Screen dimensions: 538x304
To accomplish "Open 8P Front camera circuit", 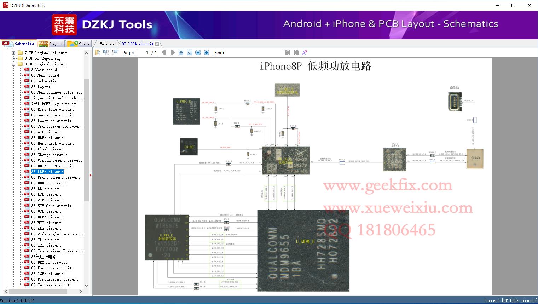I will point(56,177).
